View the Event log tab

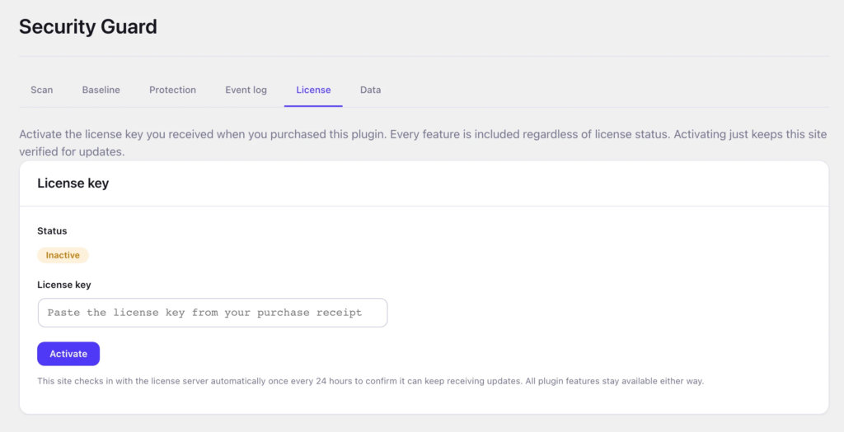click(x=246, y=90)
